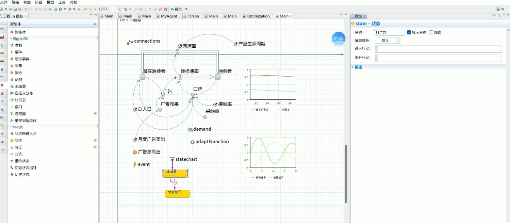Open the 模型 menu in the menu bar

click(50, 2)
